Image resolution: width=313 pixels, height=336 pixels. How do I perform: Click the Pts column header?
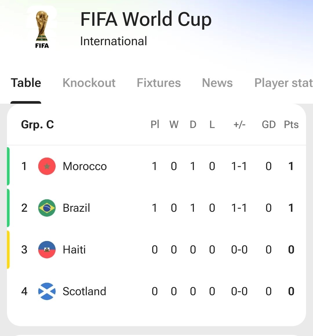click(x=291, y=125)
